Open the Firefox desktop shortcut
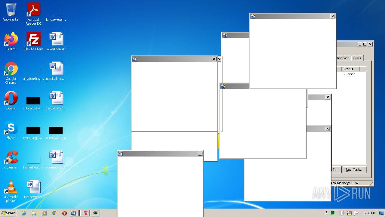 tap(11, 42)
